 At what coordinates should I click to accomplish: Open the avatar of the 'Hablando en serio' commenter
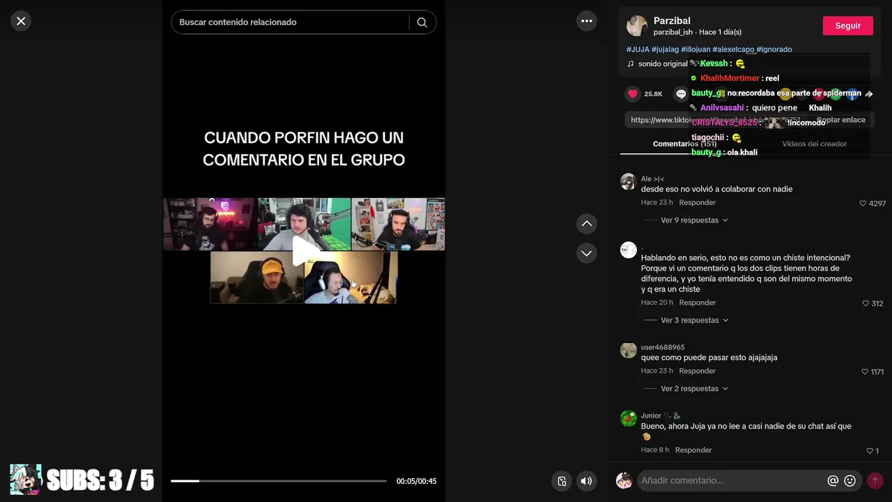pos(629,250)
